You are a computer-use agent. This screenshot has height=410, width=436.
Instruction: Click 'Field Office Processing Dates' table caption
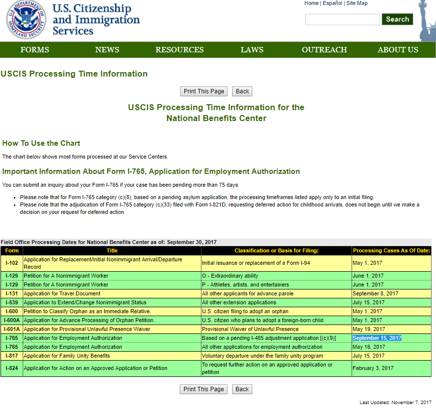coord(109,242)
